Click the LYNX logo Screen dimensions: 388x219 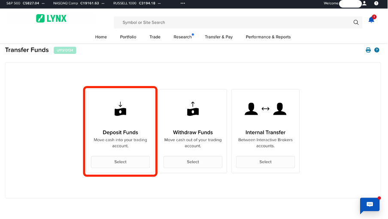(51, 18)
